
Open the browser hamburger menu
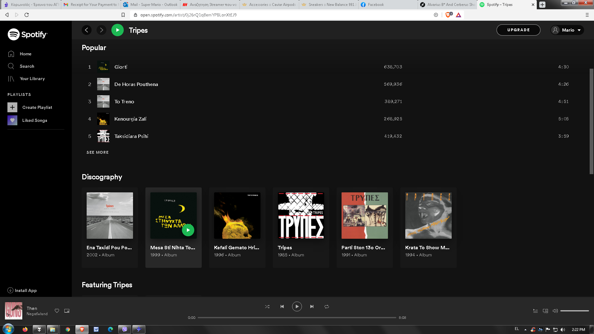(587, 15)
